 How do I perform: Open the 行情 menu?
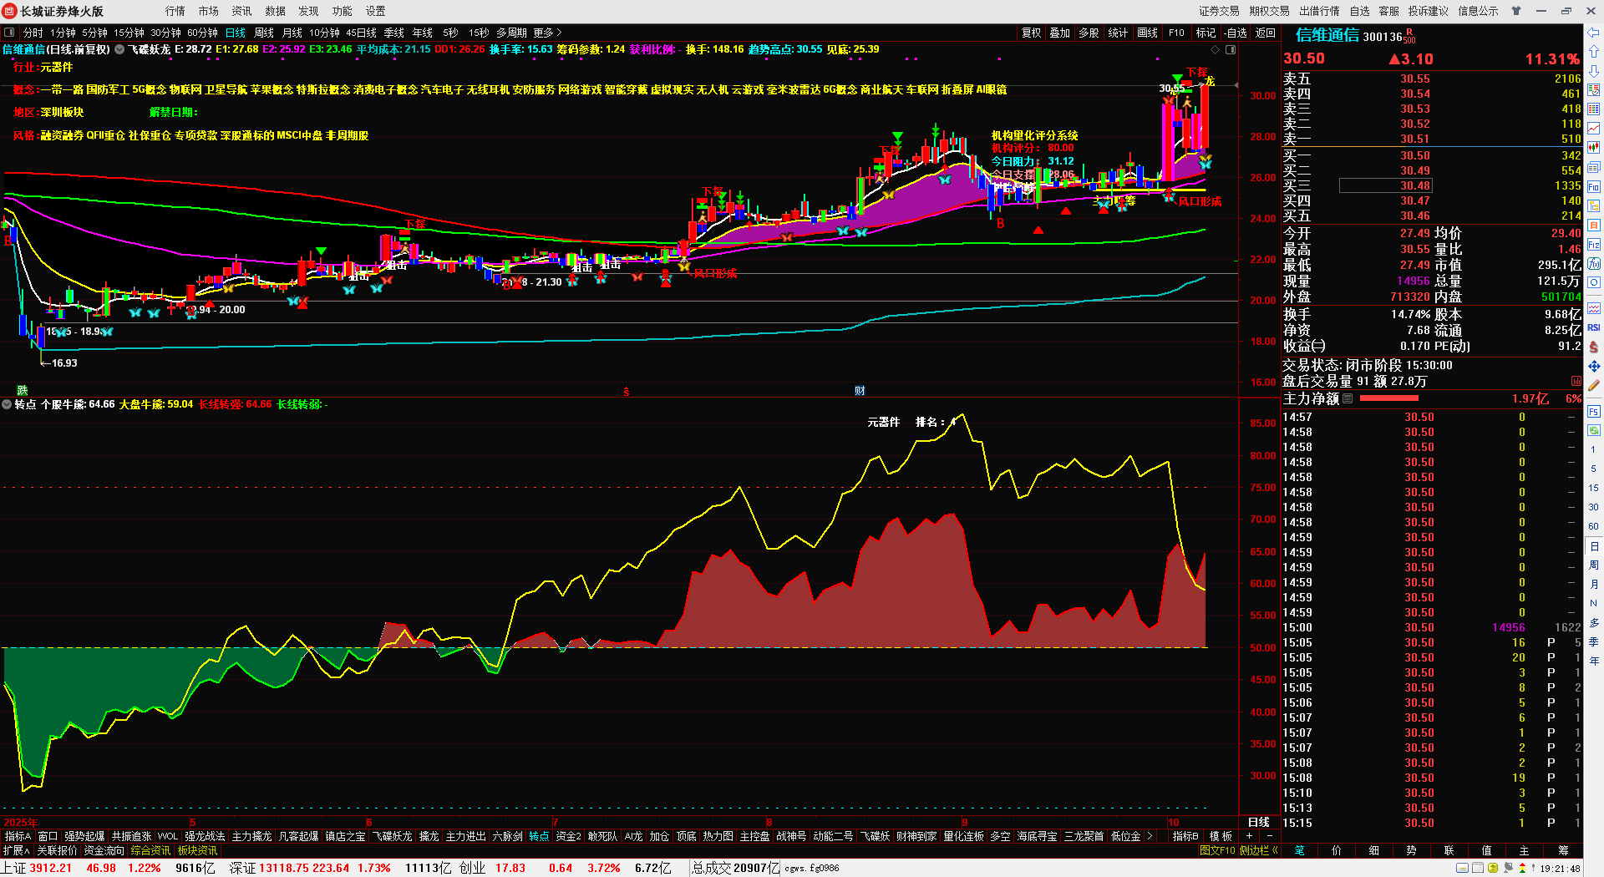click(175, 11)
